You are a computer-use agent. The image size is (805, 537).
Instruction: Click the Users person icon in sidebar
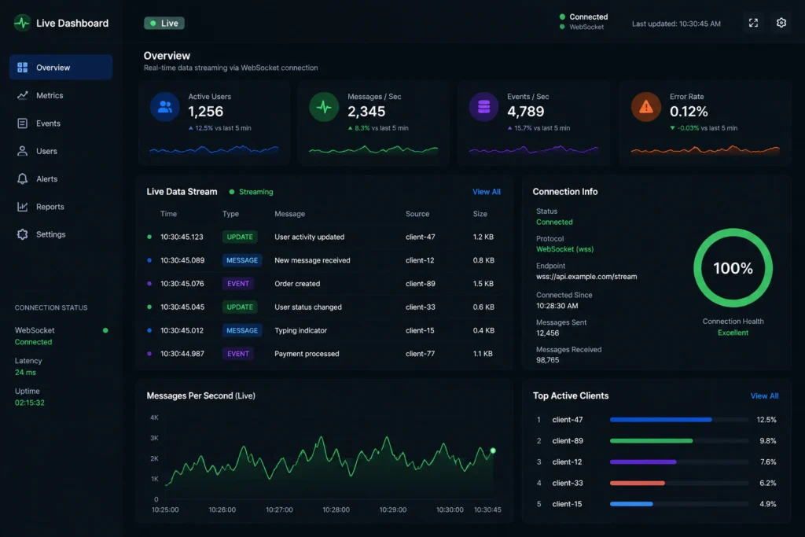coord(23,151)
